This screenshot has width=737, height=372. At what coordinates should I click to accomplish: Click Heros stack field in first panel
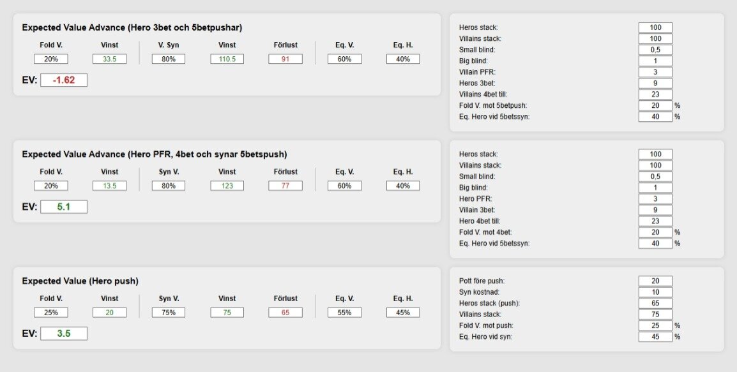point(655,27)
